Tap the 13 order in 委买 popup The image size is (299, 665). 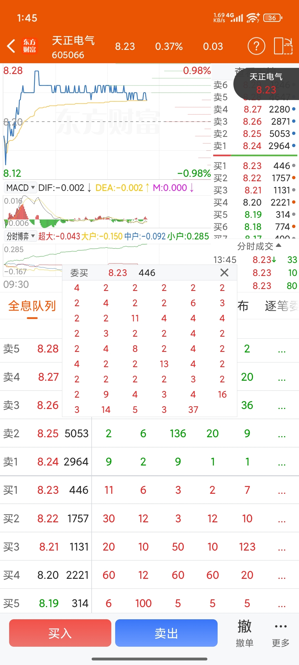164,364
